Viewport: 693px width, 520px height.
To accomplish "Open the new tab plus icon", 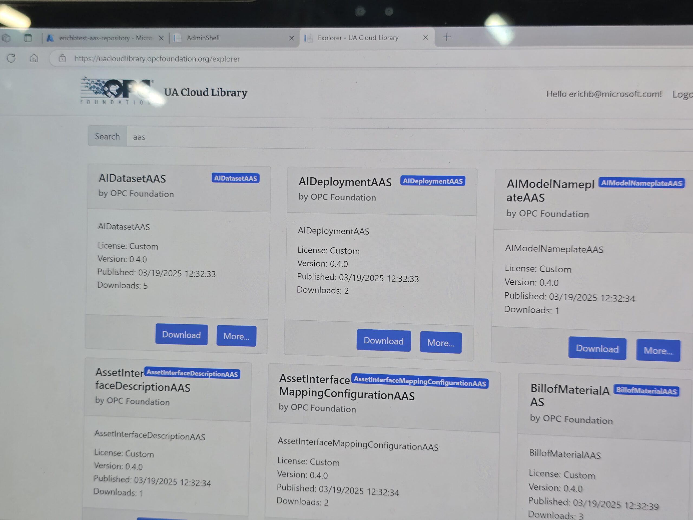I will click(x=446, y=37).
